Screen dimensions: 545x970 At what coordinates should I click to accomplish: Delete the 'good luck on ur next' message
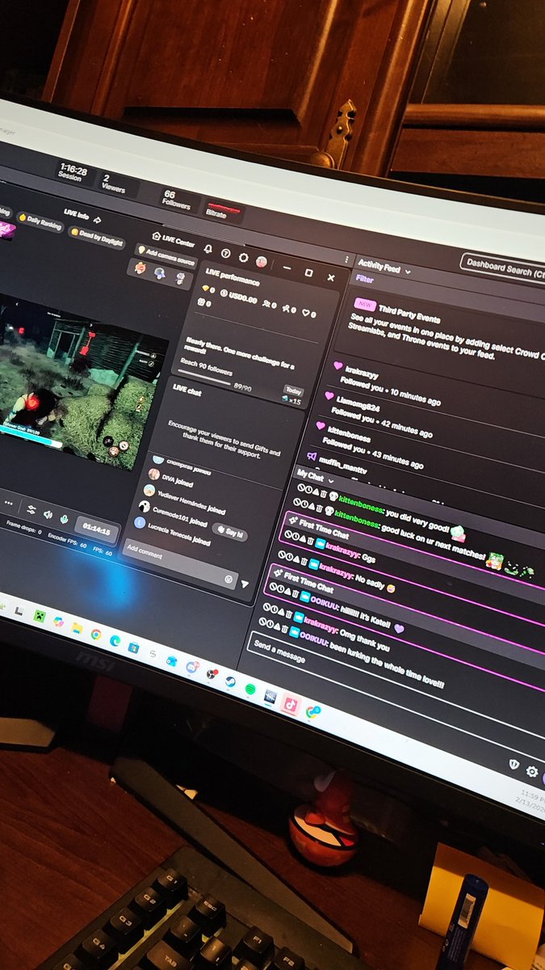click(320, 510)
